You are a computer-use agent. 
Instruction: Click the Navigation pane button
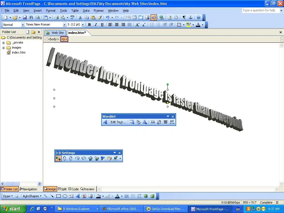tap(29, 189)
